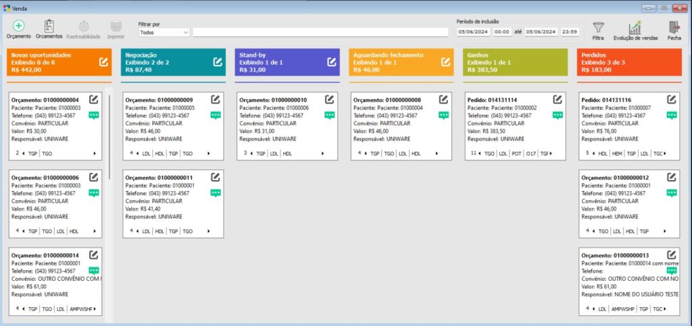
Task: Expand right arrow on Orçamento 01000000004 tags
Action: click(95, 154)
